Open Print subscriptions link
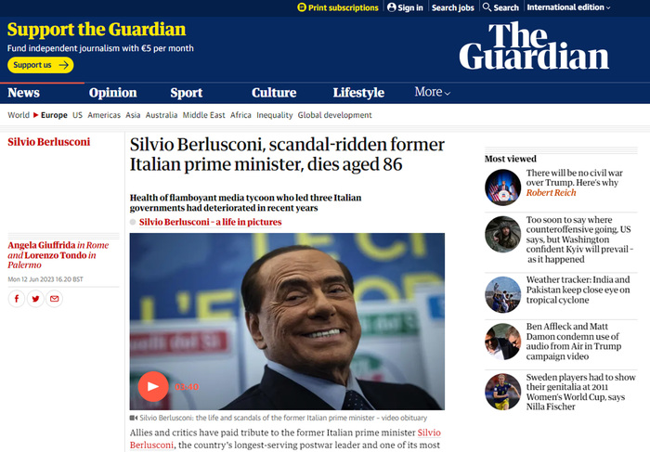Screen dimensions: 650x452 (x=338, y=7)
